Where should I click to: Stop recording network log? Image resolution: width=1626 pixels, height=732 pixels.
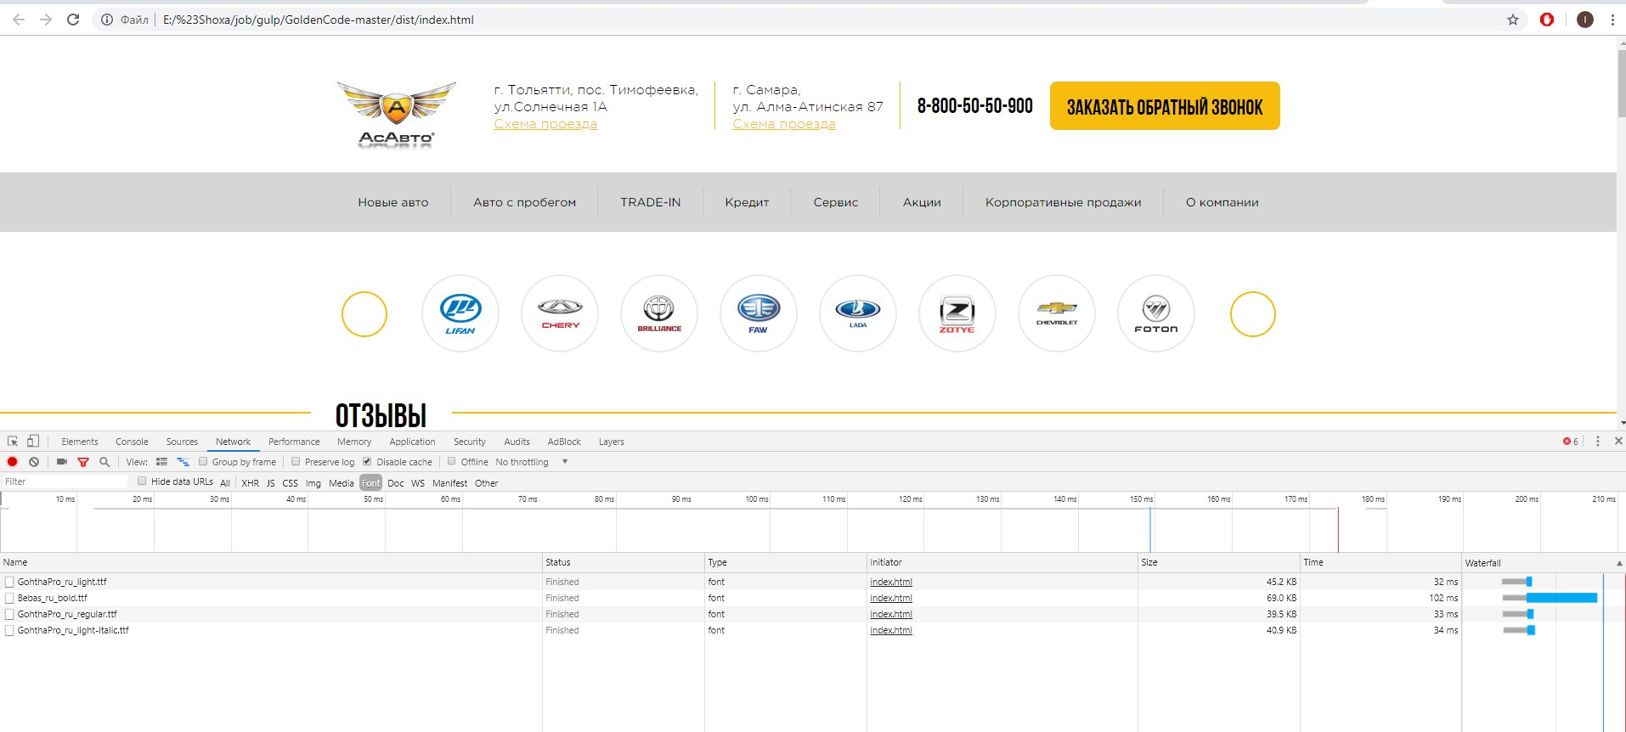[13, 462]
